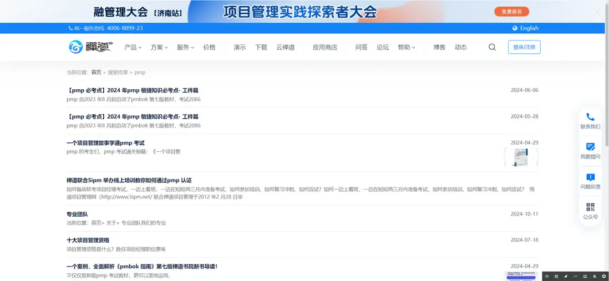Click the date 2024-07-18
Viewport: 609px width, 281px height.
(524, 240)
